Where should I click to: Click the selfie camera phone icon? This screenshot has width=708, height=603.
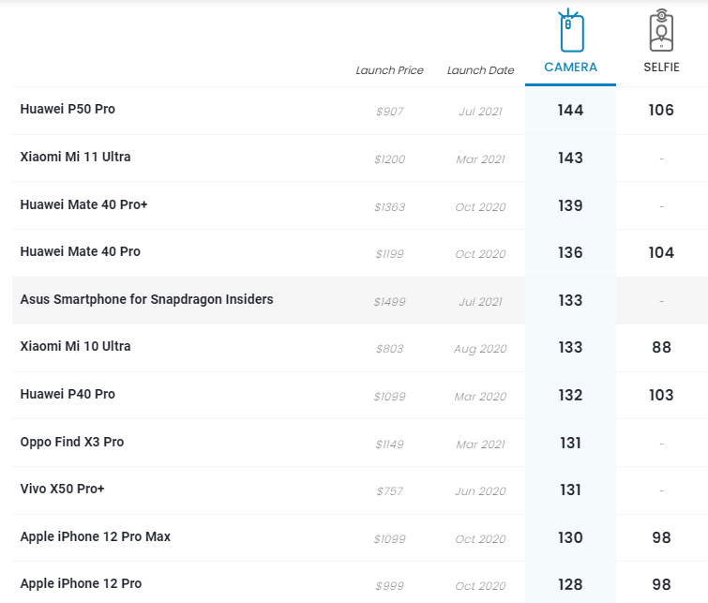(661, 31)
